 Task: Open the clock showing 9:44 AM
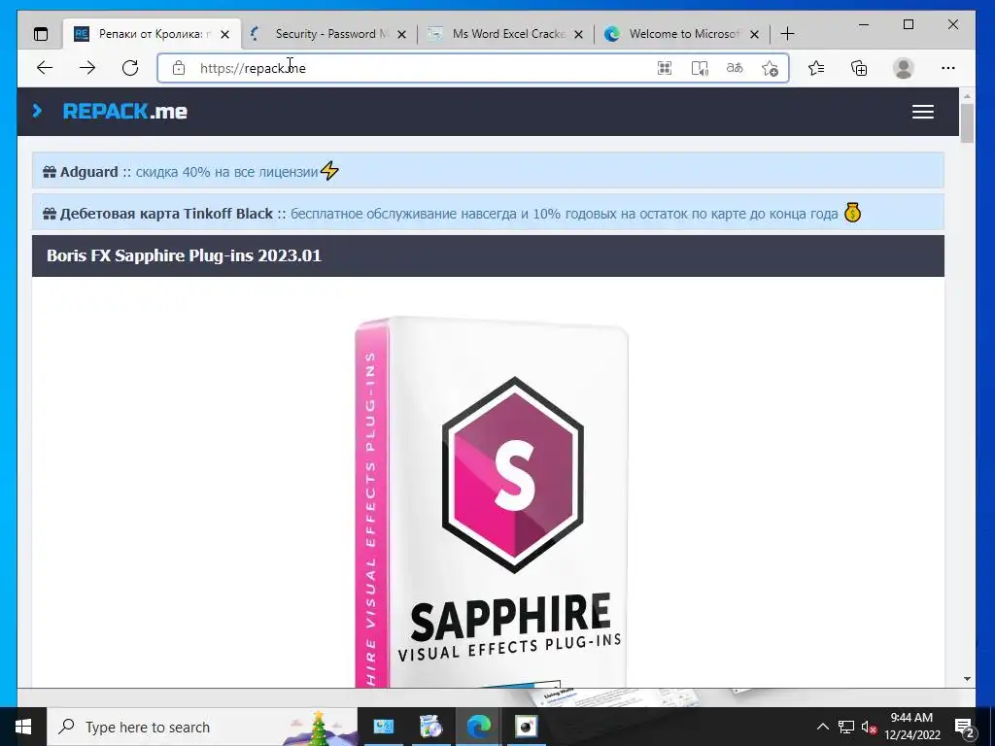(912, 727)
